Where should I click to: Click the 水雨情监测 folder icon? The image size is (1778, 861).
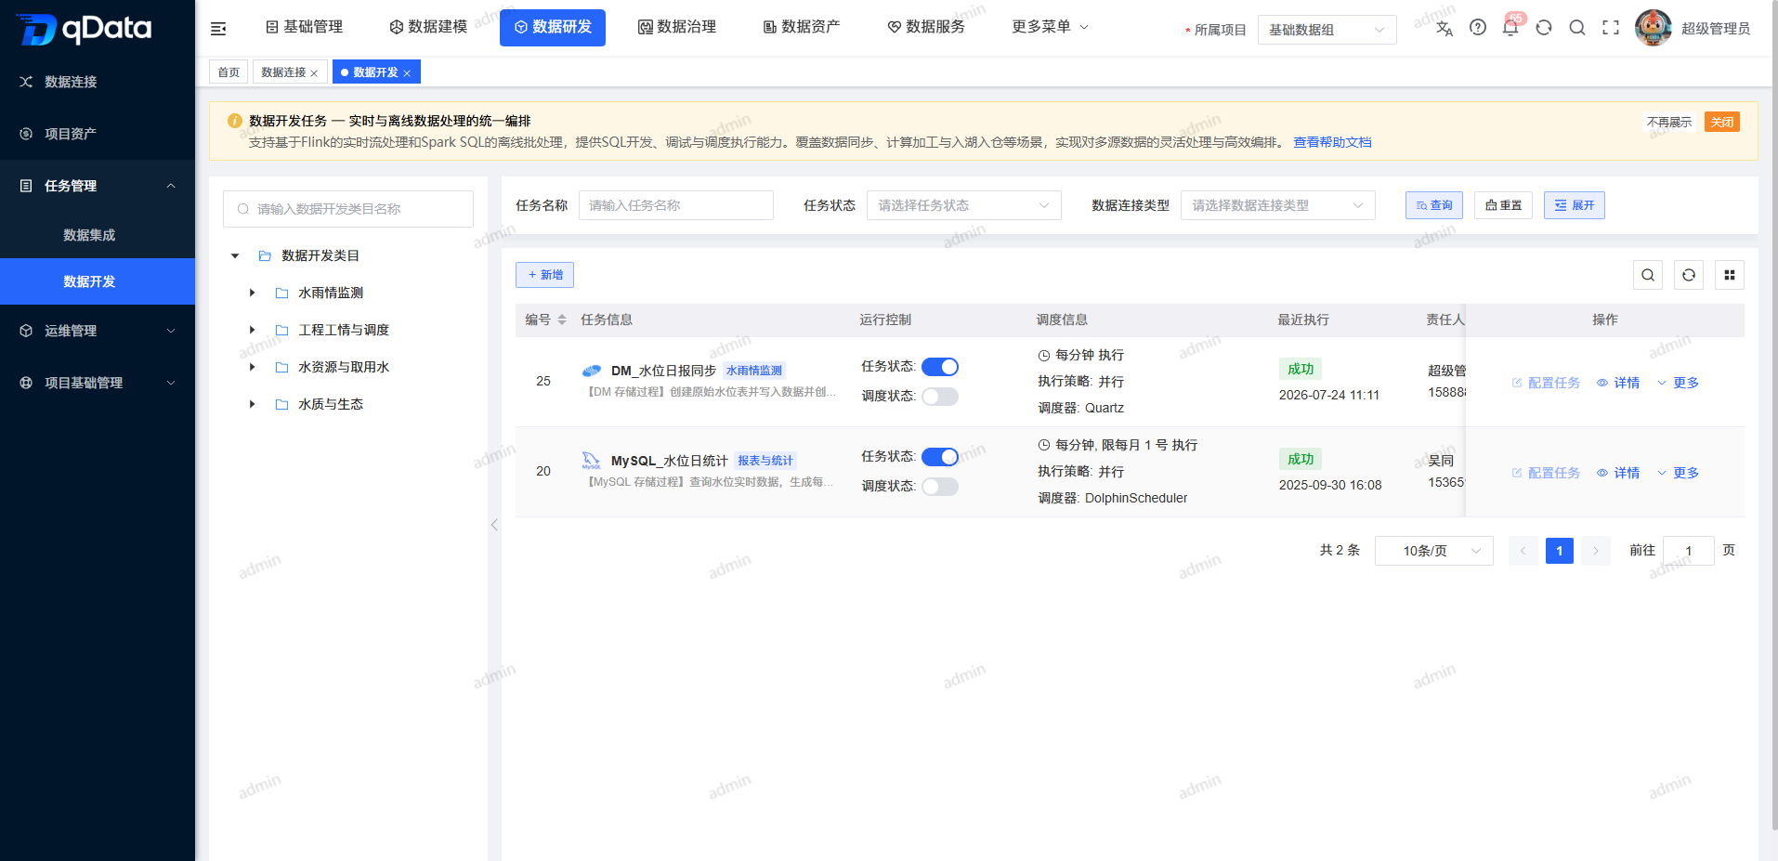(x=281, y=293)
